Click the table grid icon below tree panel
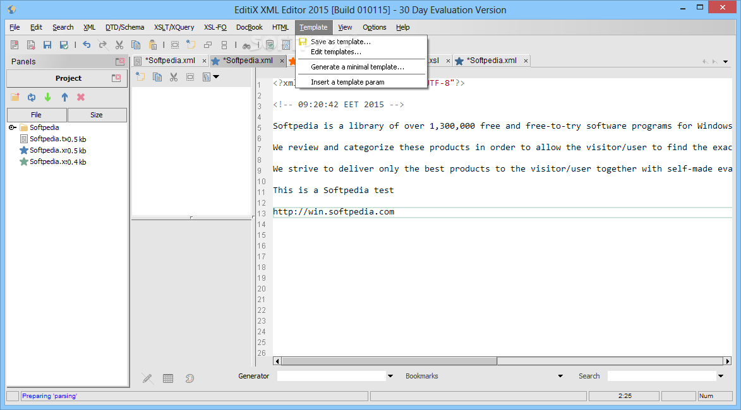The width and height of the screenshot is (741, 410). click(x=168, y=378)
